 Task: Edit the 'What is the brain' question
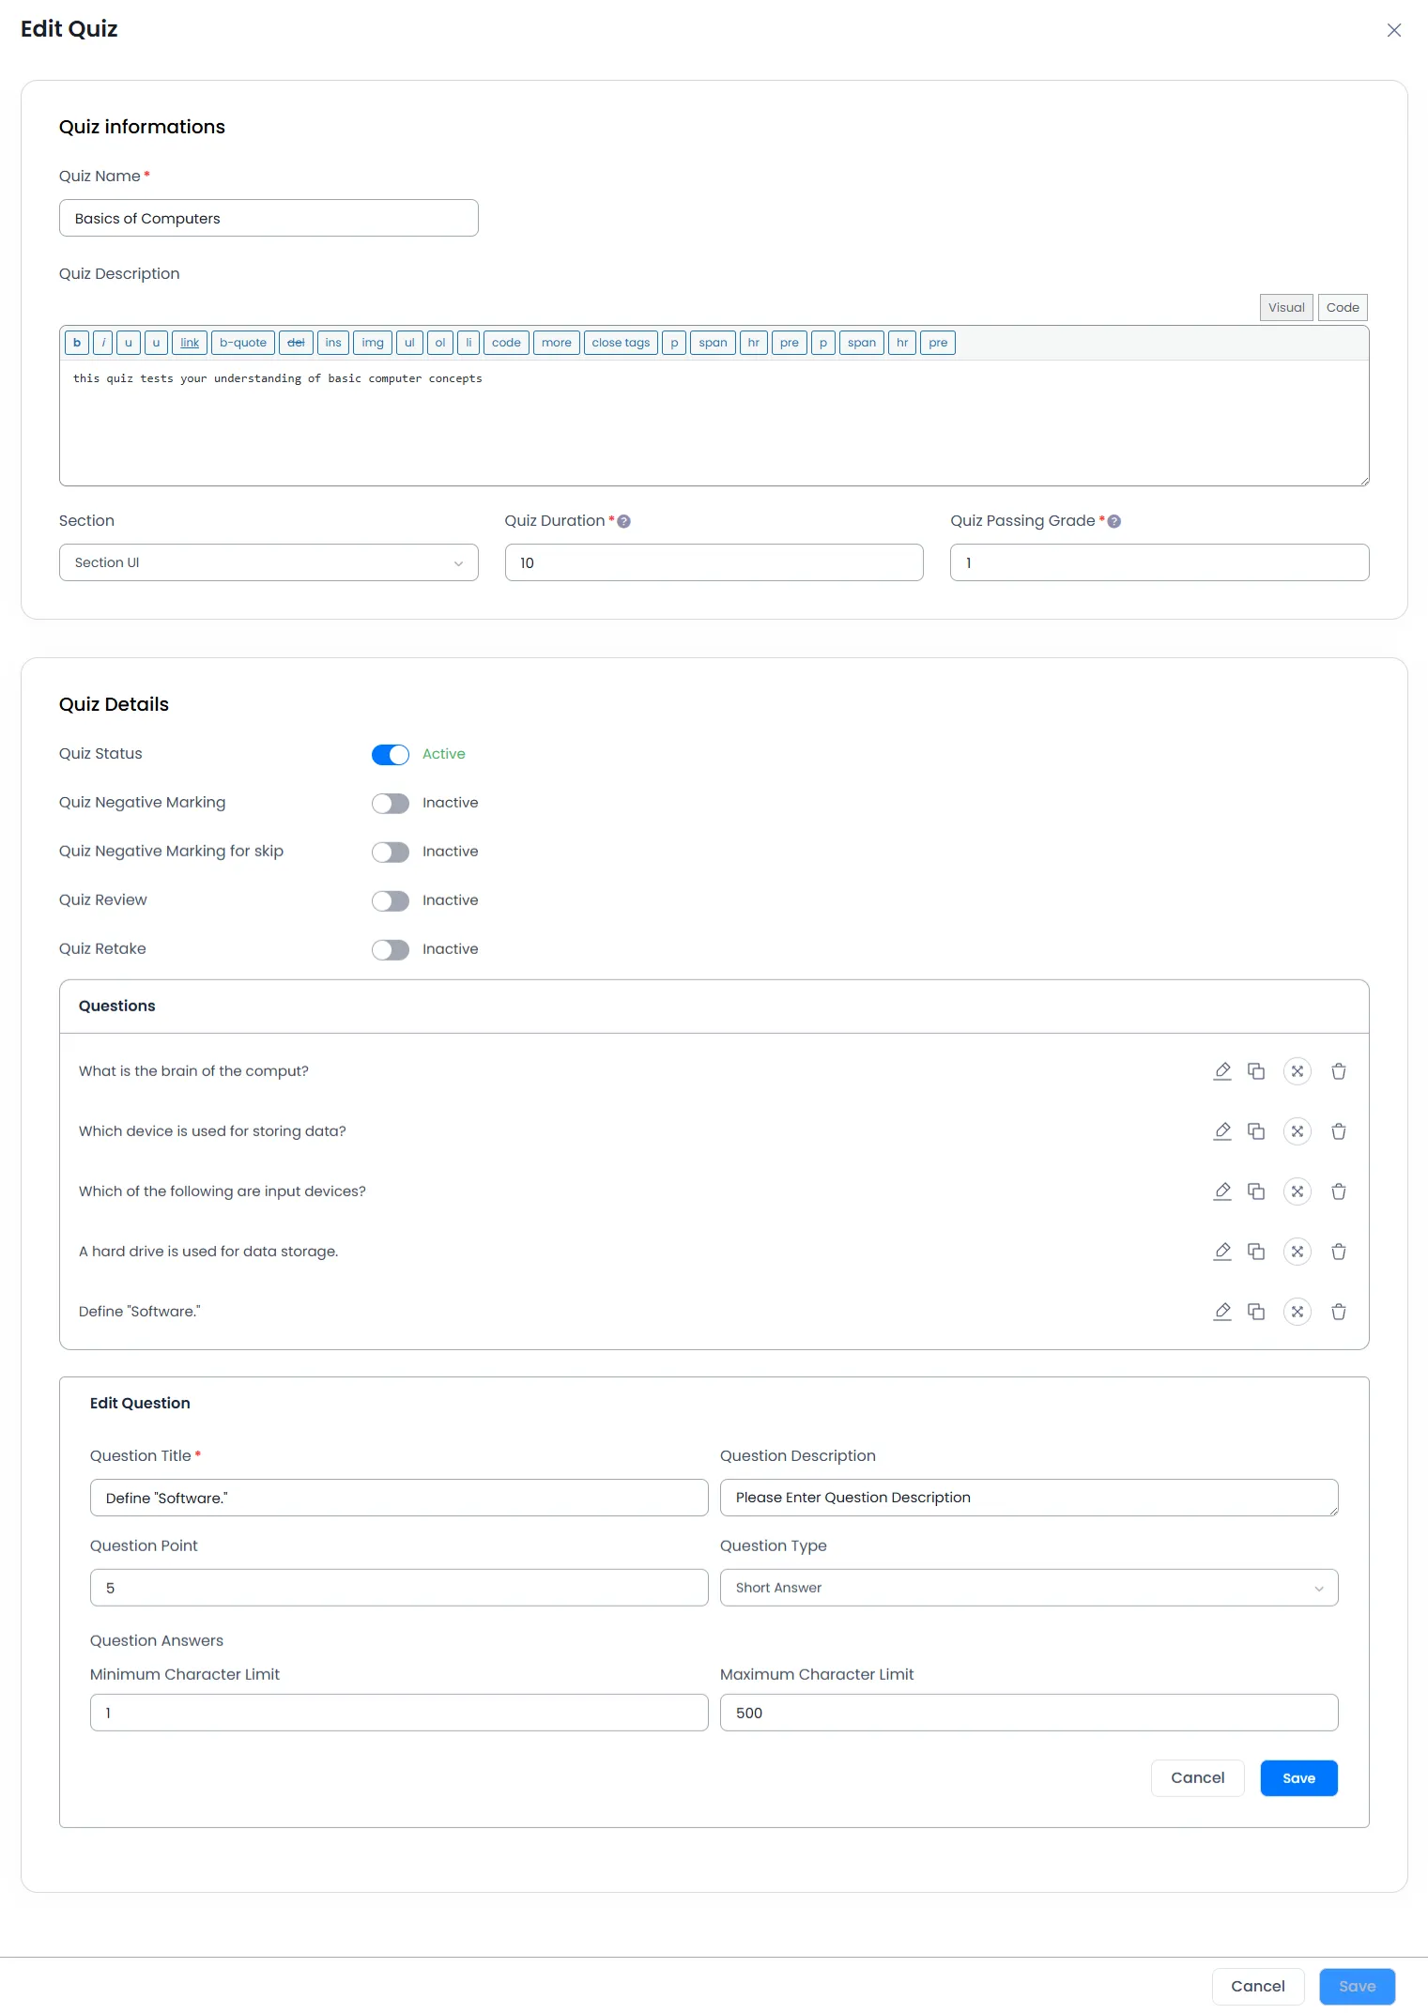(1221, 1071)
